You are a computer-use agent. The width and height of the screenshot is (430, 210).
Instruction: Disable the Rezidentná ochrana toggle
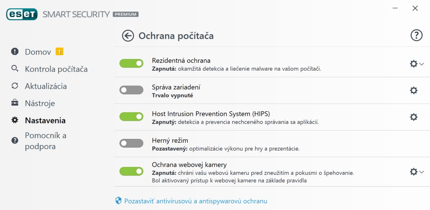(x=131, y=63)
